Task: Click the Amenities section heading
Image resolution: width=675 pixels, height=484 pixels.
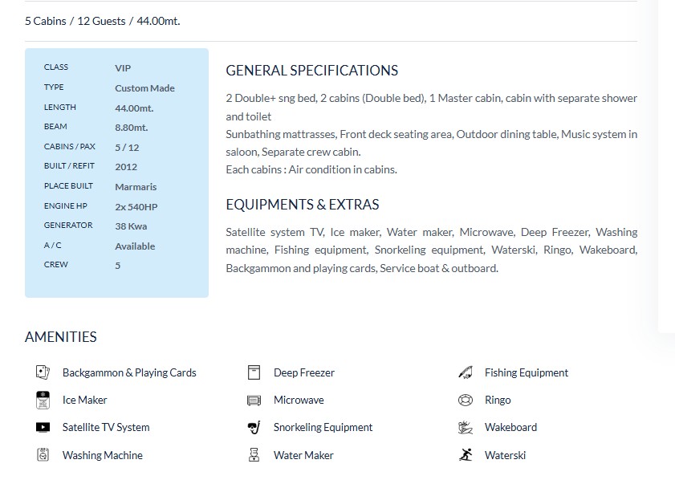Action: coord(61,337)
